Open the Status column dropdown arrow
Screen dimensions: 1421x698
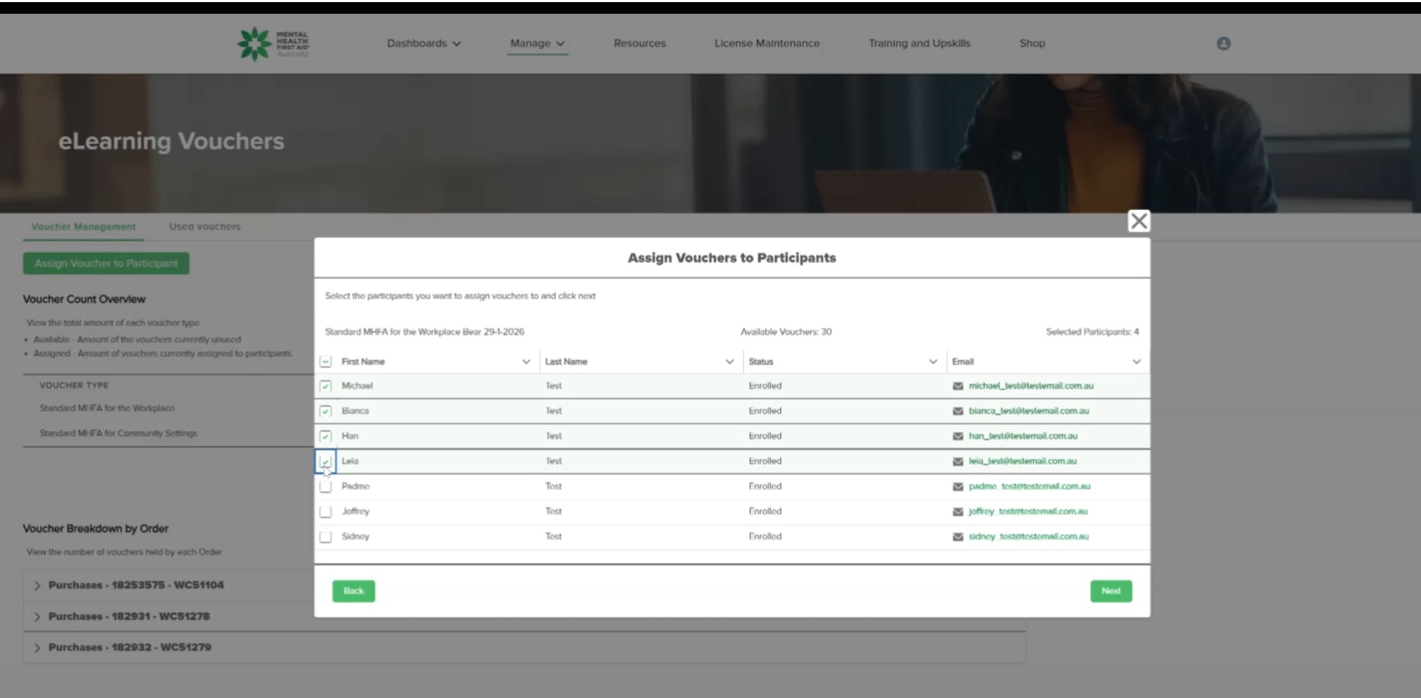click(x=933, y=362)
